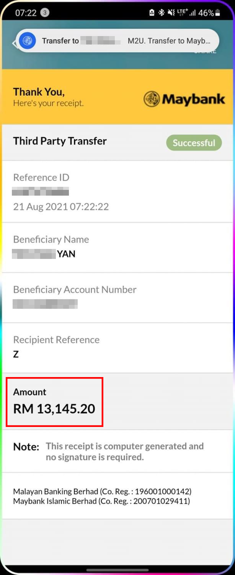Screen dimensions: 235x575
Task: Tap the partially hidden Share button
Action: 205,51
